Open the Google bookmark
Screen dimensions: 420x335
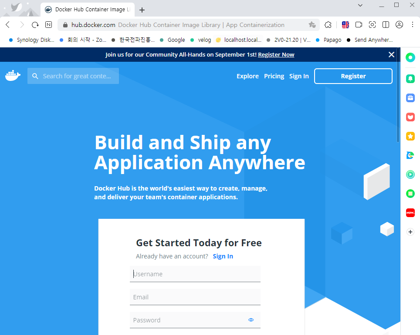(172, 40)
